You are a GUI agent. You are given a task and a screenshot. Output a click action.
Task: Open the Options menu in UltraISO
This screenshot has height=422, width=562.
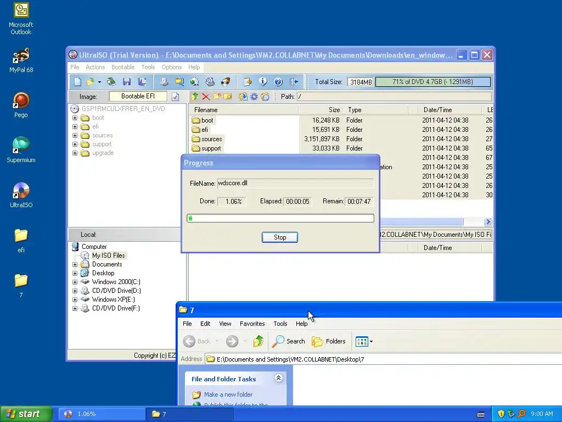pos(172,67)
